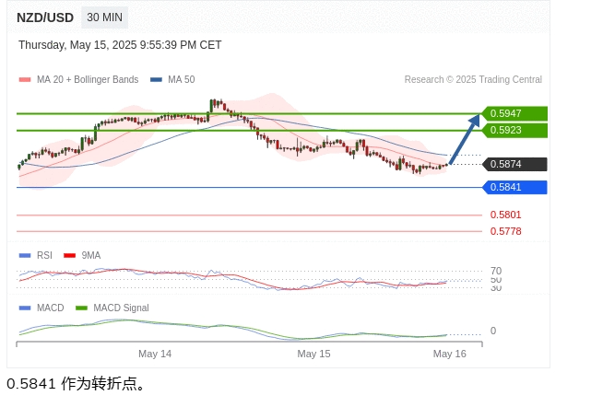Select the 0.5947 resistance price tag
This screenshot has width=591, height=407.
[x=514, y=113]
